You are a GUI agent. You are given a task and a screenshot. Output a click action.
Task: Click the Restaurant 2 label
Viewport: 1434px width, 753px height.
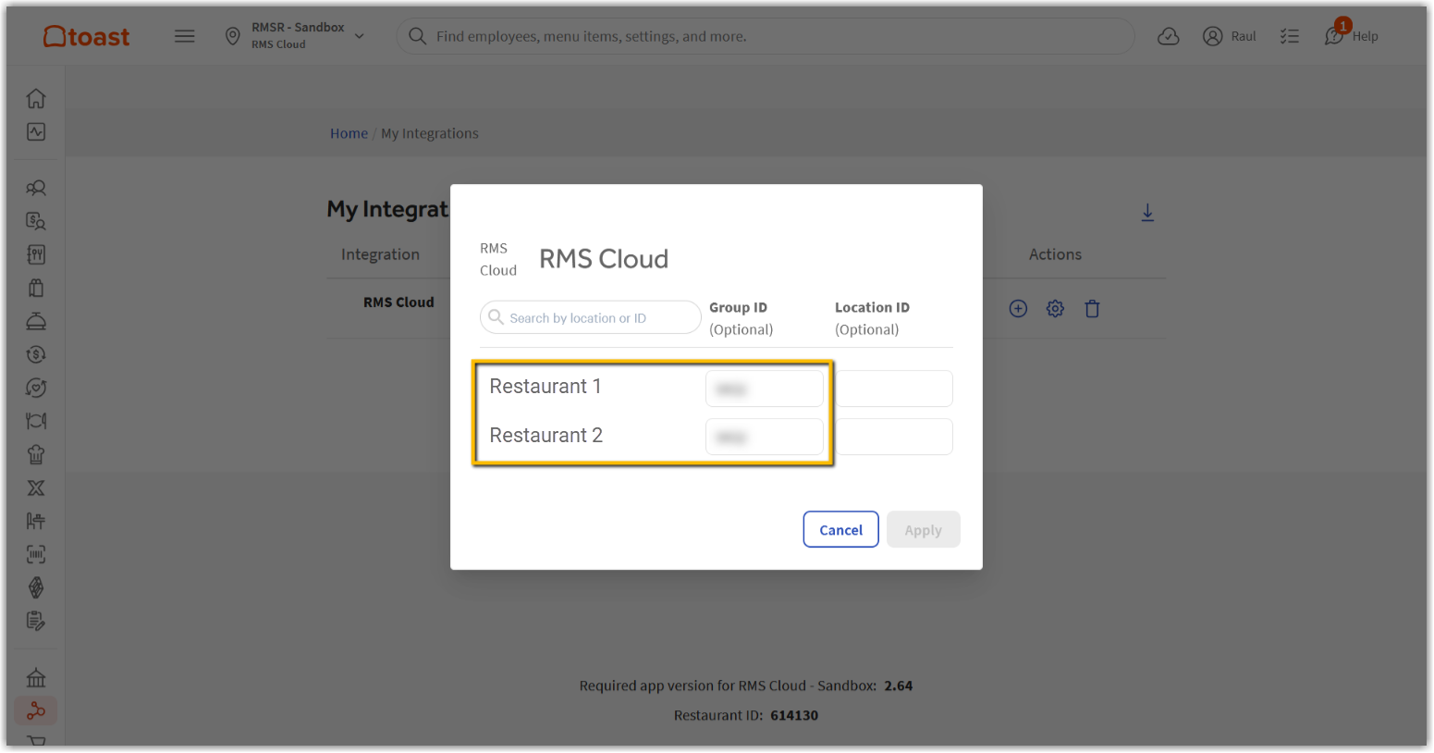(x=545, y=436)
